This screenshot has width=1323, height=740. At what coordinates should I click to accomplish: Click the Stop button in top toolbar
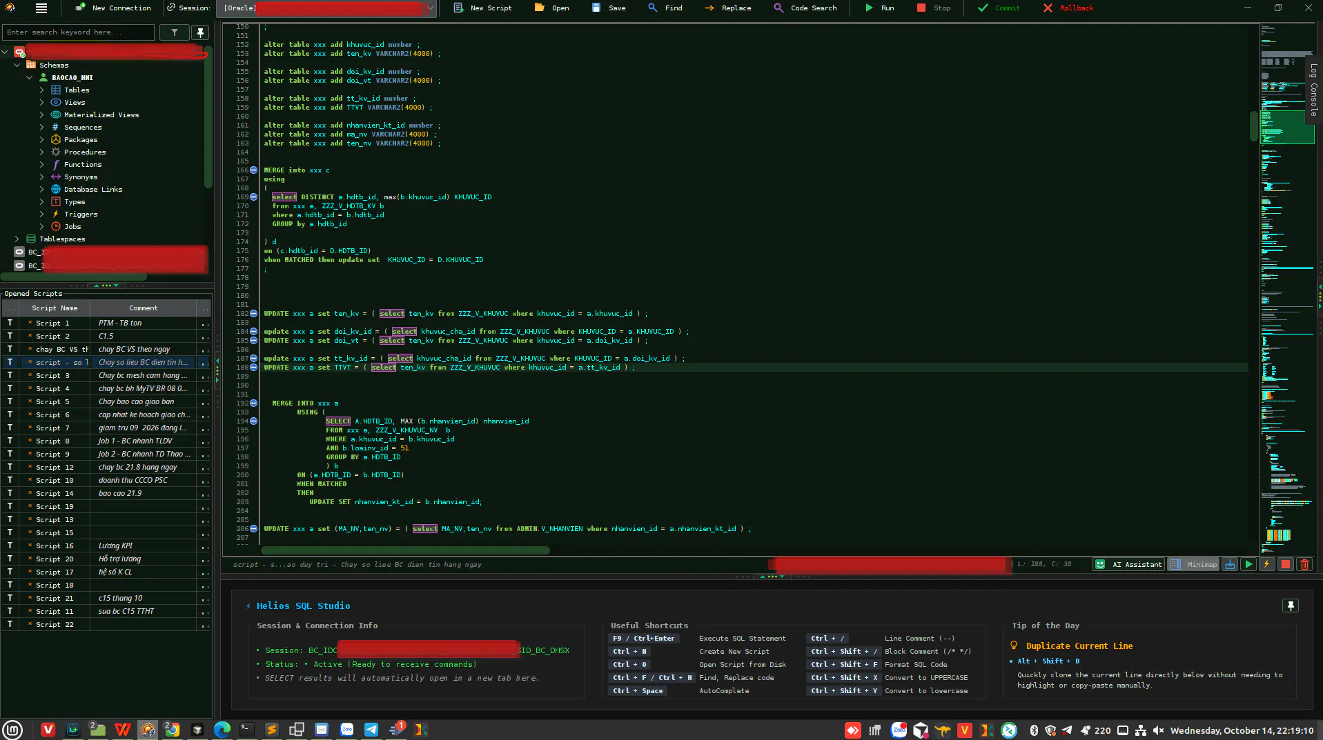pyautogui.click(x=934, y=8)
